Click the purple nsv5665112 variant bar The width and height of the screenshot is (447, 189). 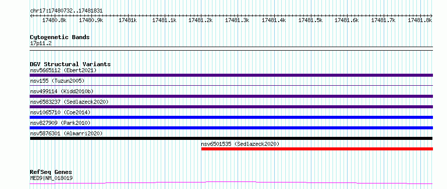tap(231, 75)
